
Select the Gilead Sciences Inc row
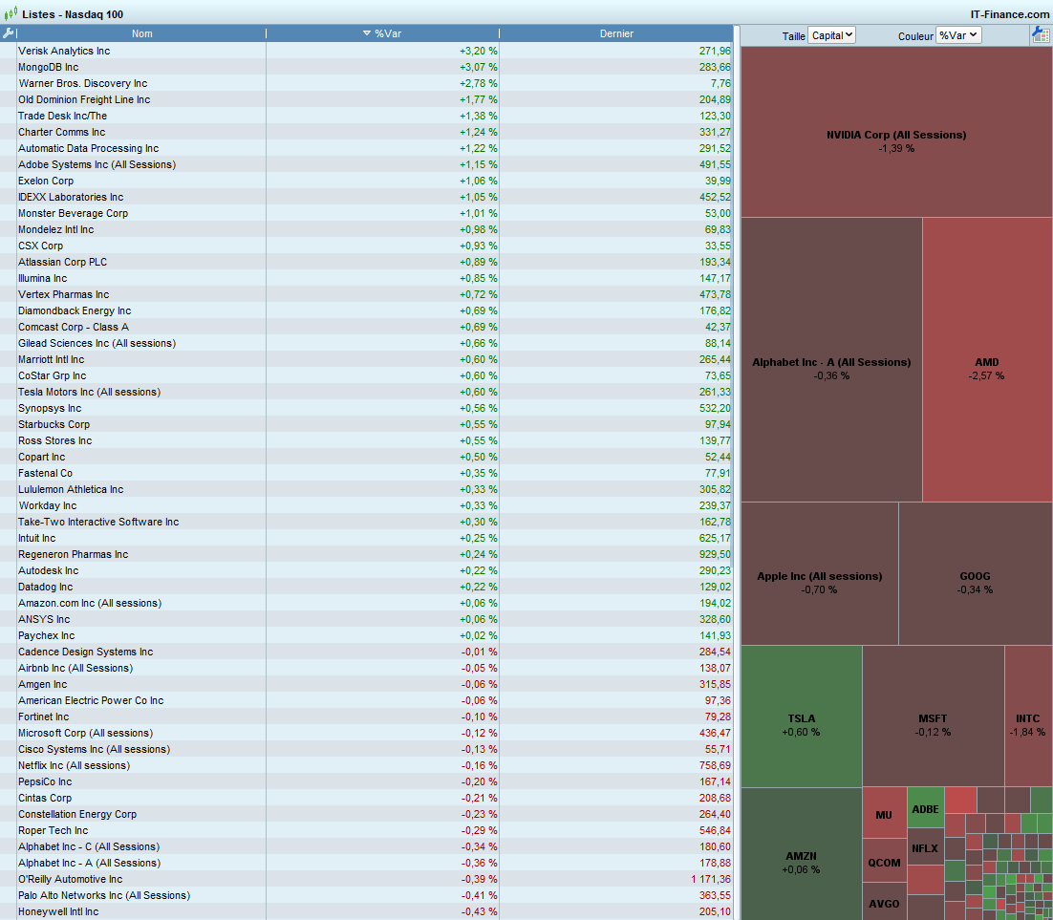pyautogui.click(x=366, y=343)
